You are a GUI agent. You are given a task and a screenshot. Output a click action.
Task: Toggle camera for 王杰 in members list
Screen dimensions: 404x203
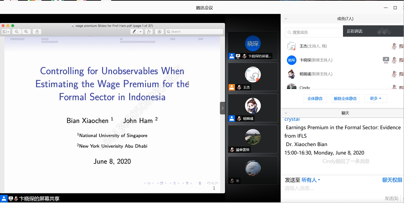pyautogui.click(x=401, y=46)
